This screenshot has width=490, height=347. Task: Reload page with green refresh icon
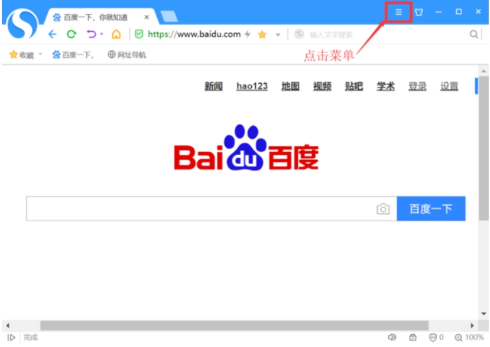coord(71,34)
